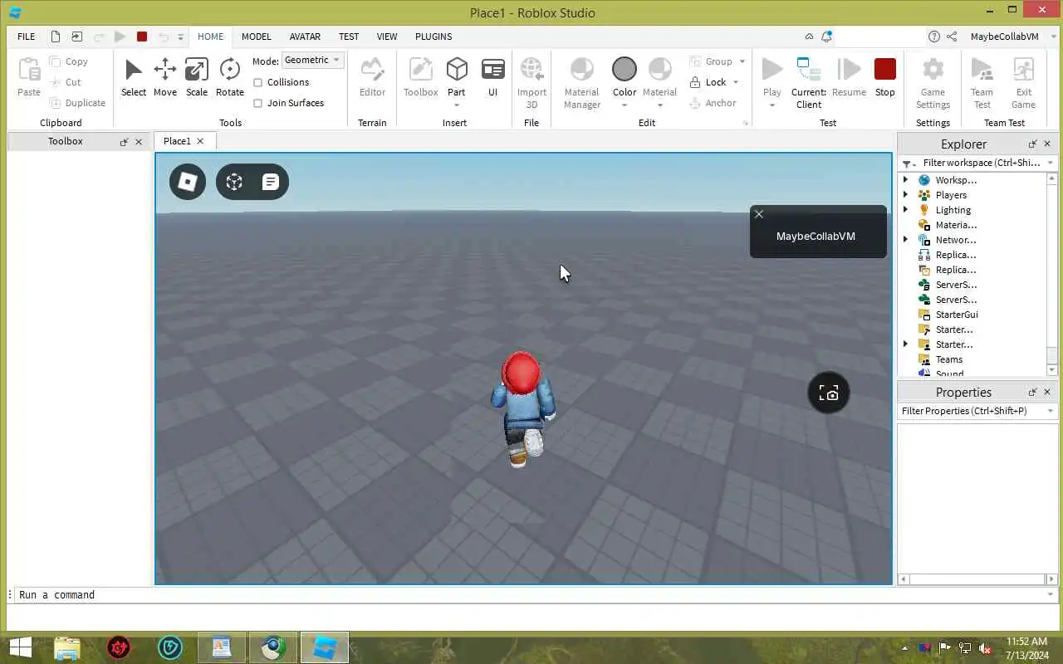Open the Terrain Editor

tap(372, 77)
